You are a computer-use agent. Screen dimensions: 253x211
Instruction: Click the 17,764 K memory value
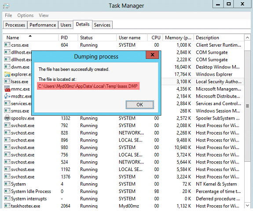(x=183, y=74)
